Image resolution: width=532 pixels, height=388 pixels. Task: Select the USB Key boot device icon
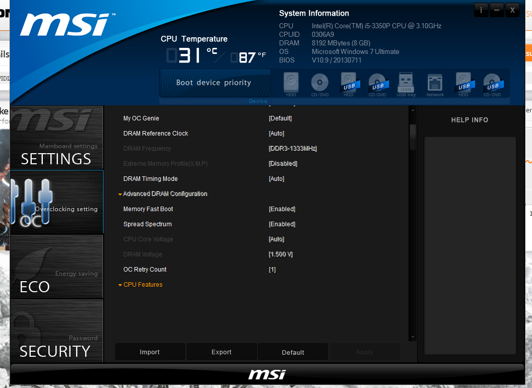coord(406,85)
